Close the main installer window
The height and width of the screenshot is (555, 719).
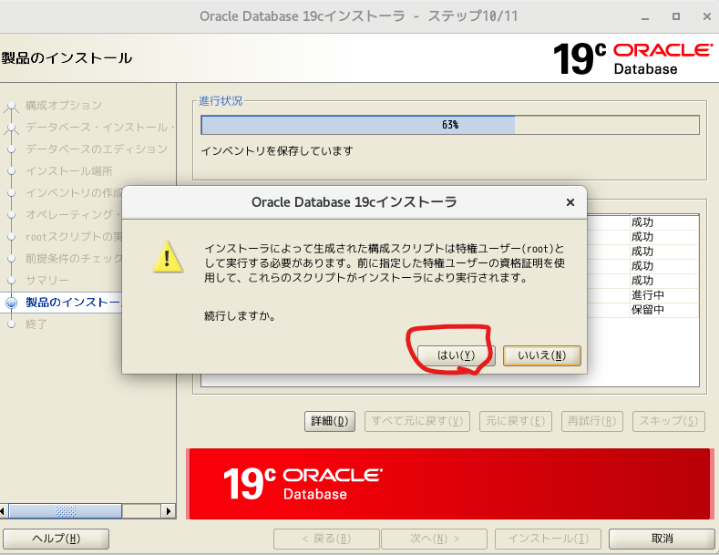pos(707,16)
